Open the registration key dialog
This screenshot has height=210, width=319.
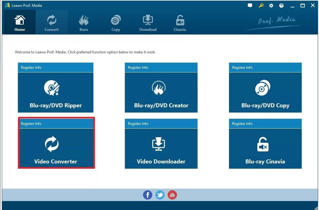[261, 5]
